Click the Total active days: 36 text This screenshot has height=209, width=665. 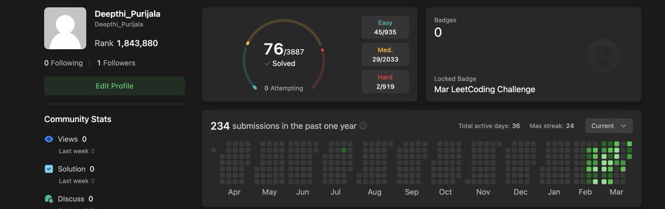pos(489,126)
